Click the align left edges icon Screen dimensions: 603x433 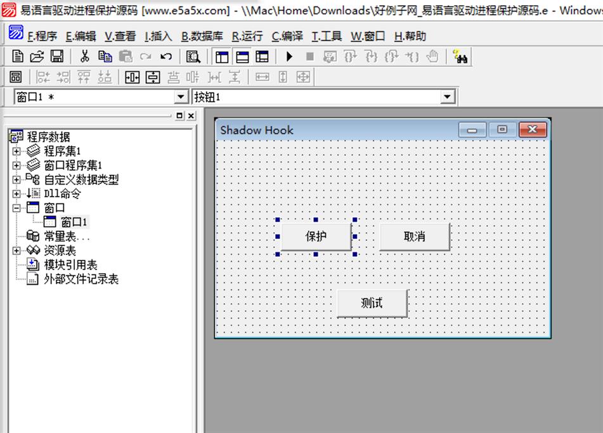[43, 77]
